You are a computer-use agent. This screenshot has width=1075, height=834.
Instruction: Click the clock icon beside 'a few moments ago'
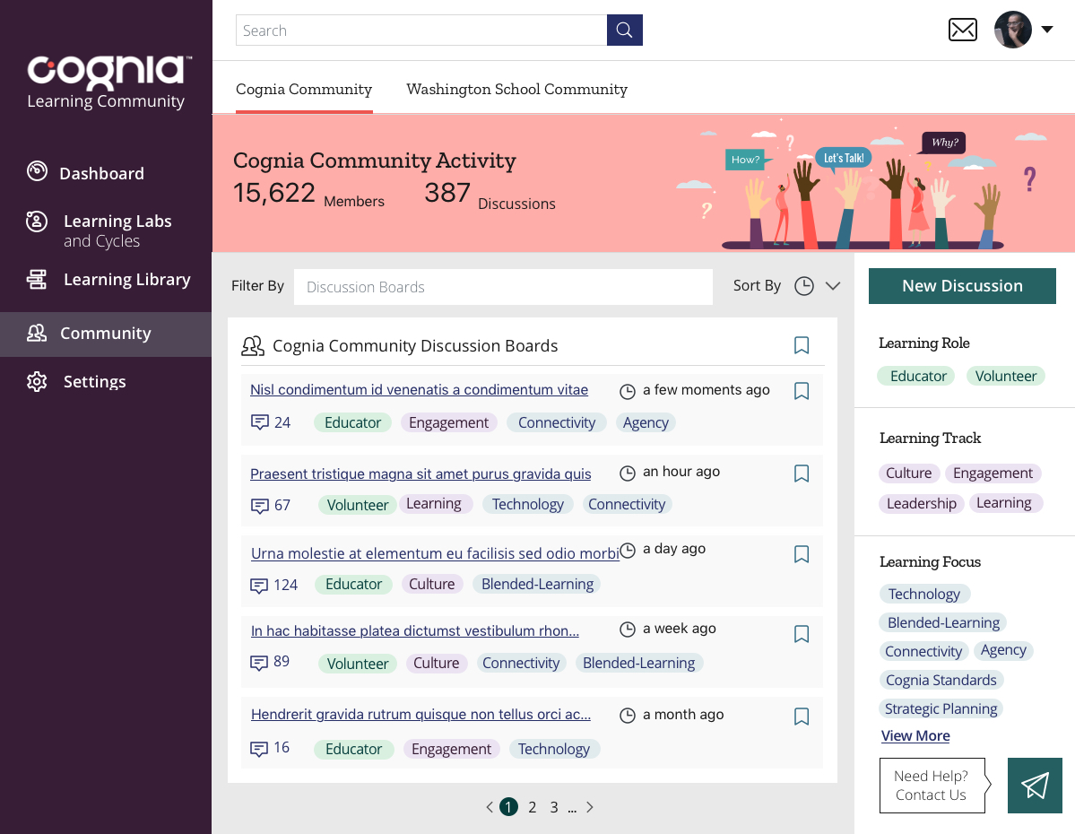pos(628,392)
